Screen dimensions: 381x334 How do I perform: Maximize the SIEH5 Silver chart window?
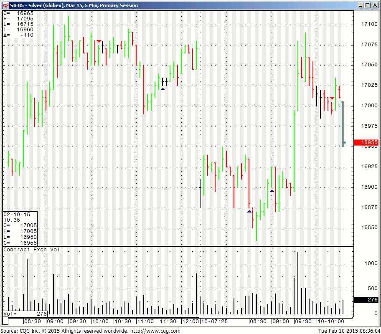coord(368,5)
